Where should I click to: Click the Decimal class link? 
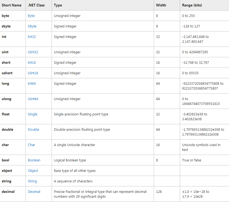tap(34, 192)
